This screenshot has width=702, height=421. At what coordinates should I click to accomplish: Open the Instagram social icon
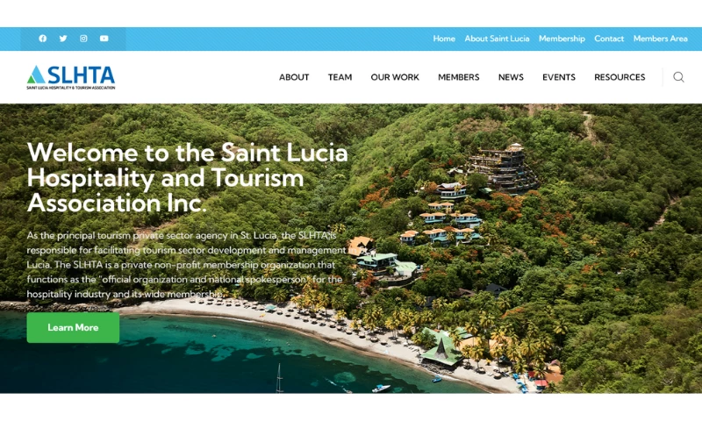[83, 39]
